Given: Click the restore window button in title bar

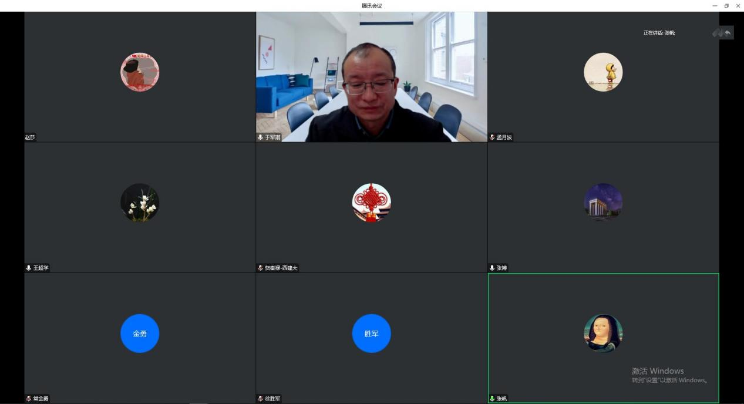Looking at the screenshot, I should pos(726,5).
